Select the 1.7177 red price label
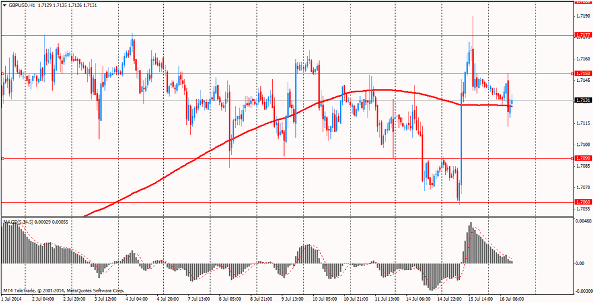593x303 pixels. 581,35
